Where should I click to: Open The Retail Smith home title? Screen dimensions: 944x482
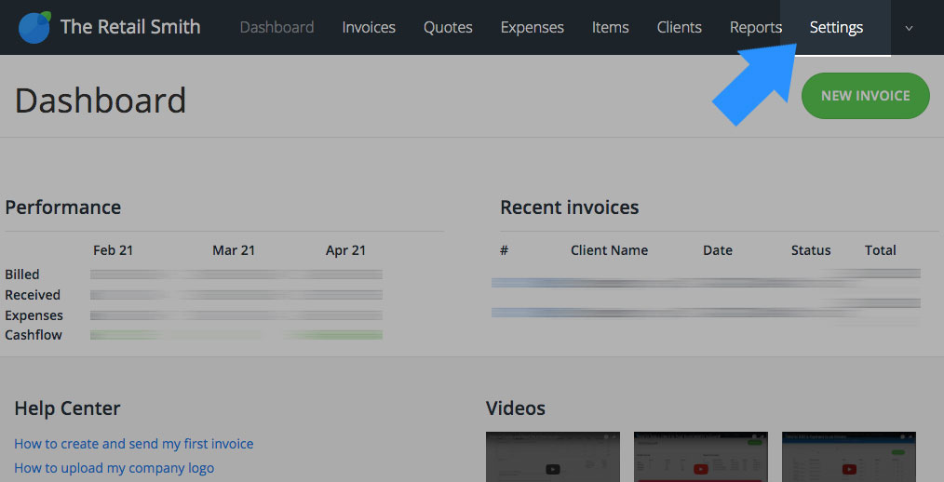(x=130, y=27)
